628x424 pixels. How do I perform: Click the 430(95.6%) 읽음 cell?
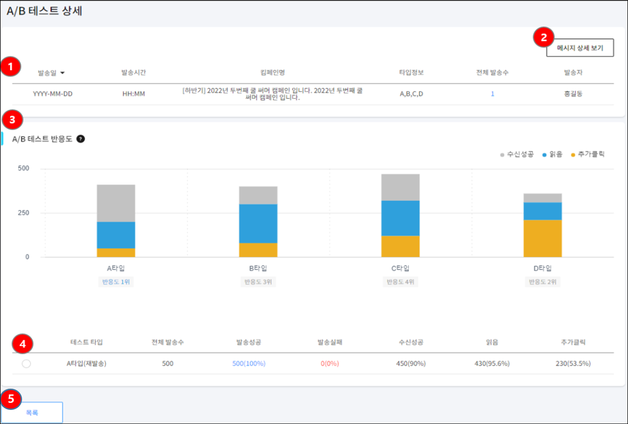[x=492, y=364]
